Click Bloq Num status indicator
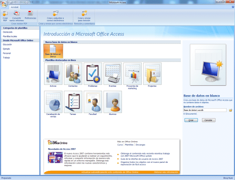This screenshot has height=180, width=235. (x=228, y=178)
